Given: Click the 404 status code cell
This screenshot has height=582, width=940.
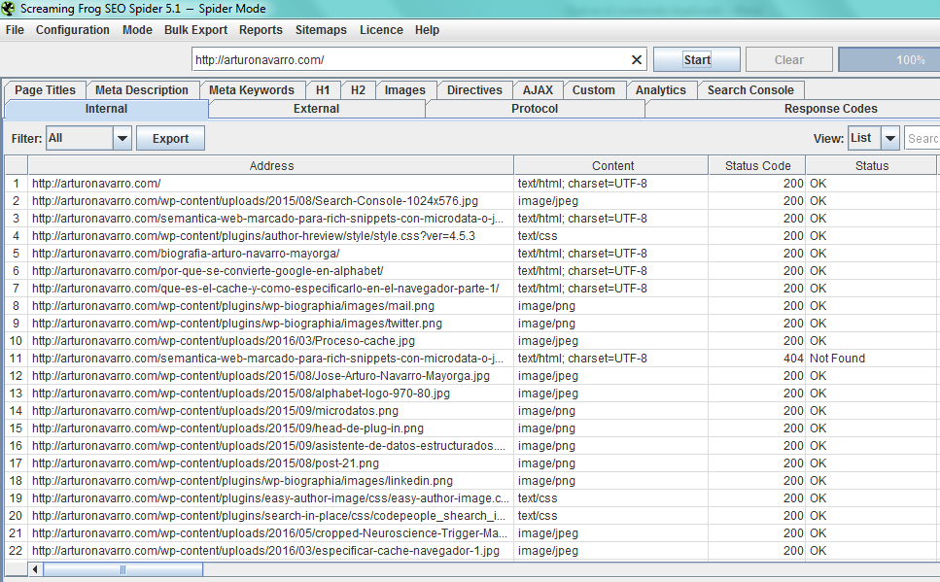Looking at the screenshot, I should tap(757, 359).
